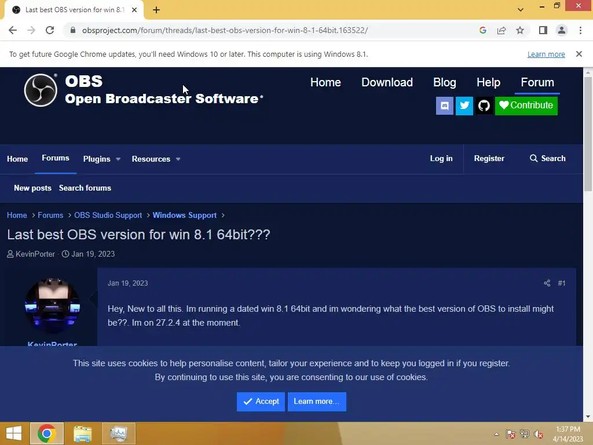Image resolution: width=593 pixels, height=445 pixels.
Task: Close the 'Last best OBS version' tab
Action: pos(134,10)
